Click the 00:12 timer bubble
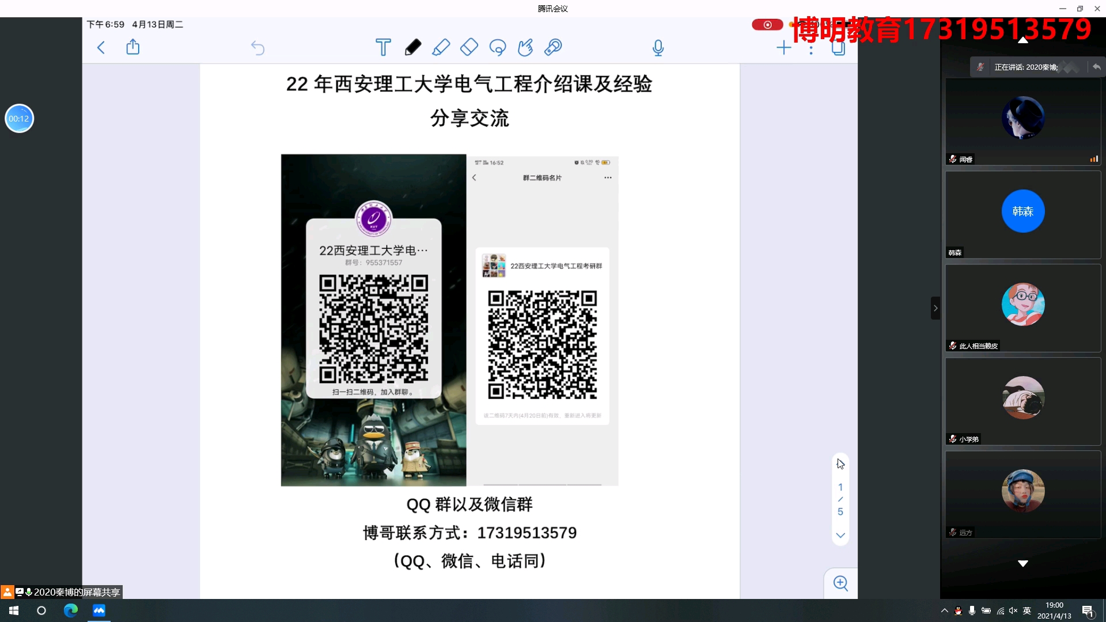The height and width of the screenshot is (622, 1106). (19, 119)
